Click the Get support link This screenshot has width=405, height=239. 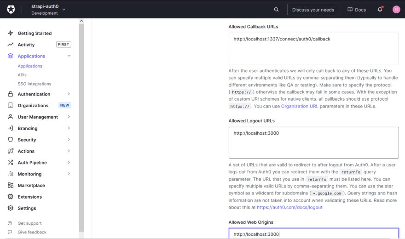[29, 223]
